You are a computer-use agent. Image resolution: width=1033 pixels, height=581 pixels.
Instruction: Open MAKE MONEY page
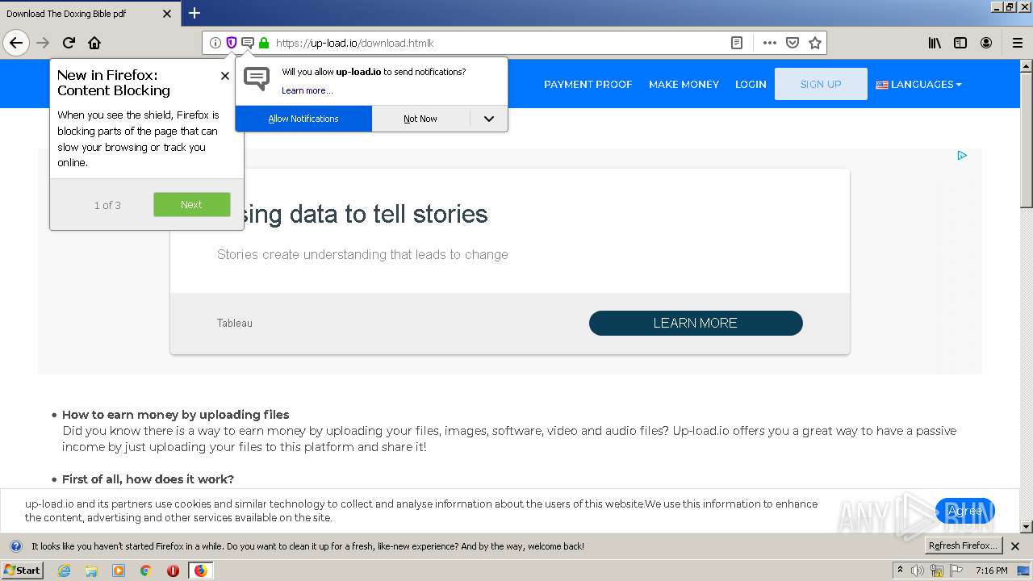click(x=684, y=84)
